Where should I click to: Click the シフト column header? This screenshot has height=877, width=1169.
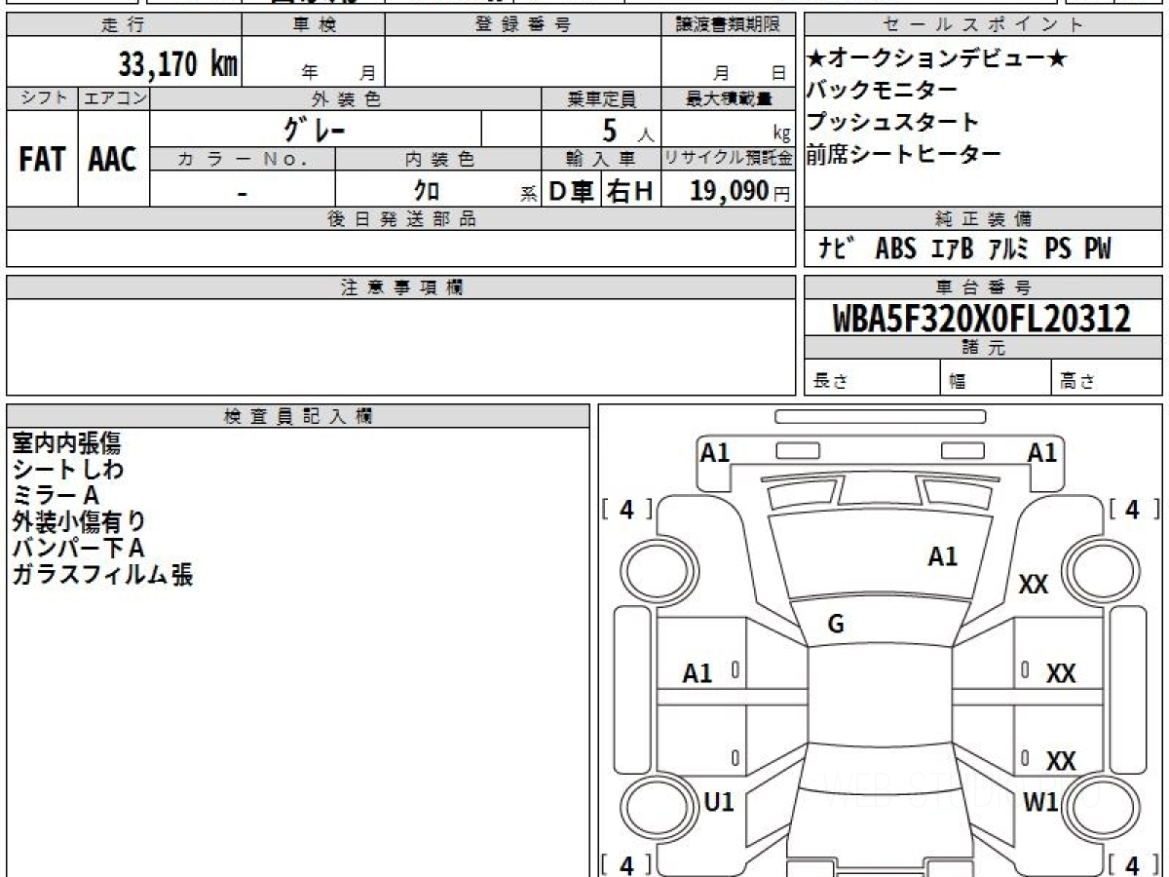[42, 98]
